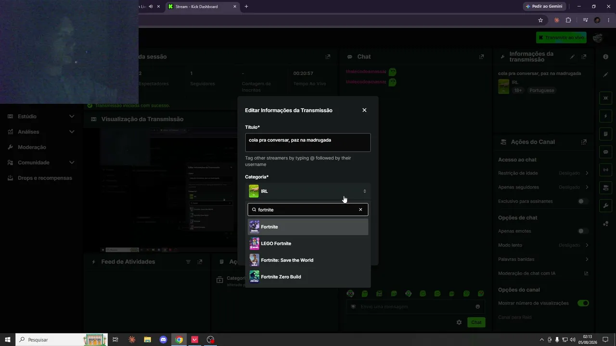Click the info icon in right rail
Image resolution: width=616 pixels, height=346 pixels.
coord(605,57)
